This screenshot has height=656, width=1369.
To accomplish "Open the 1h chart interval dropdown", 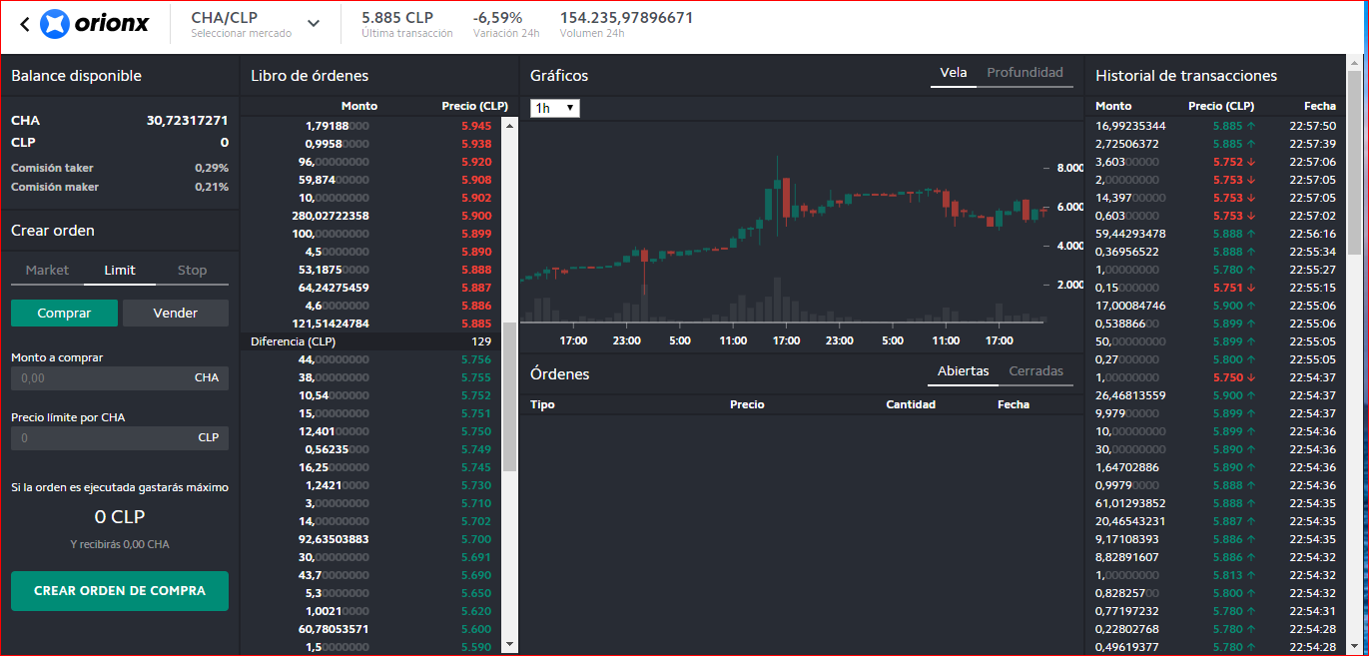I will click(555, 108).
